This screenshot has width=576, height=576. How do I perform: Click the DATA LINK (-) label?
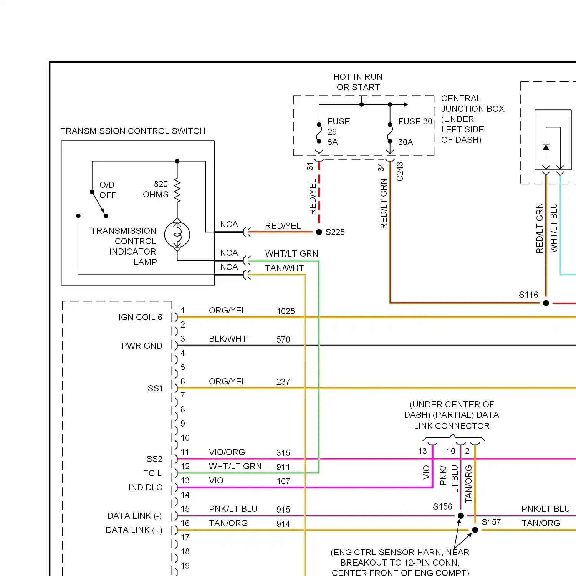(x=134, y=516)
